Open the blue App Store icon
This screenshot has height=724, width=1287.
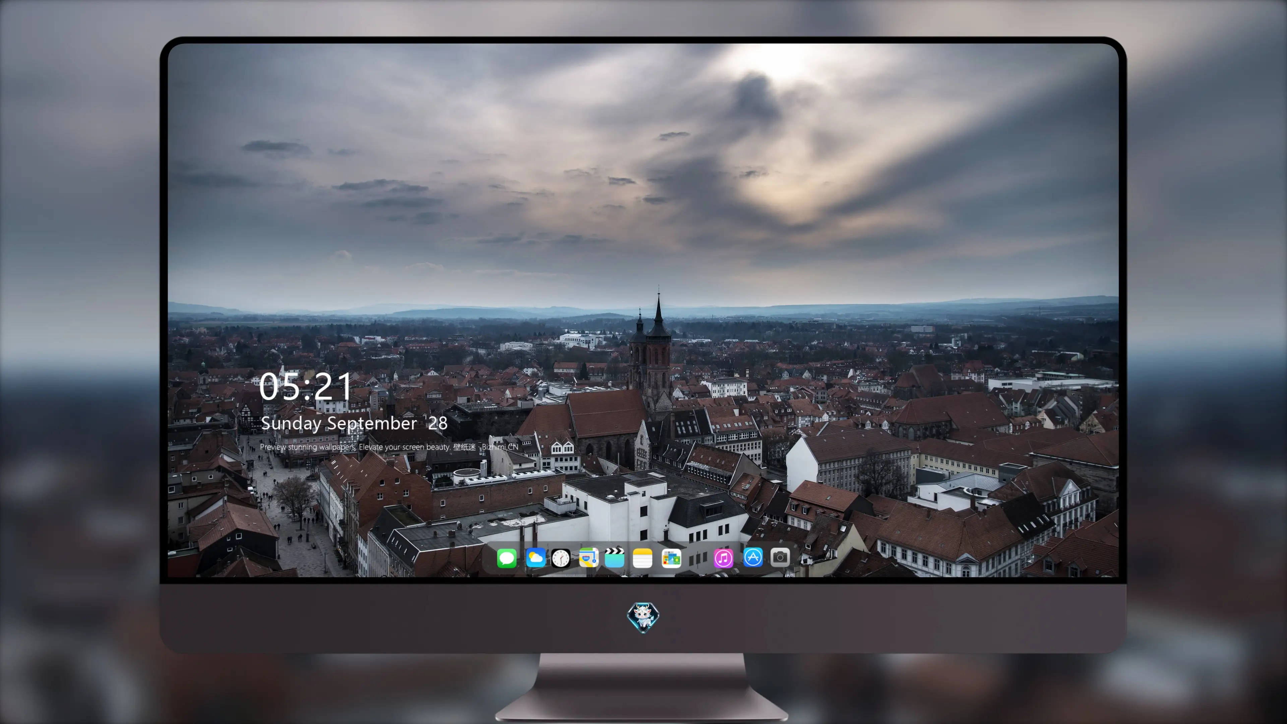click(x=753, y=558)
